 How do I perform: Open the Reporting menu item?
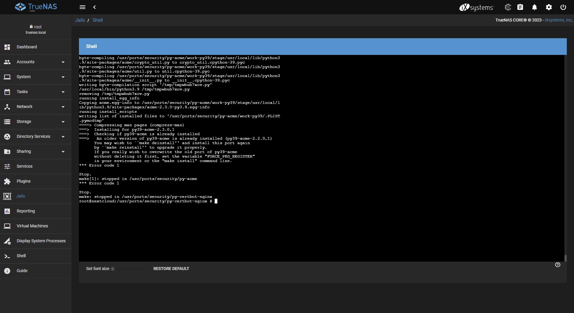point(36,211)
